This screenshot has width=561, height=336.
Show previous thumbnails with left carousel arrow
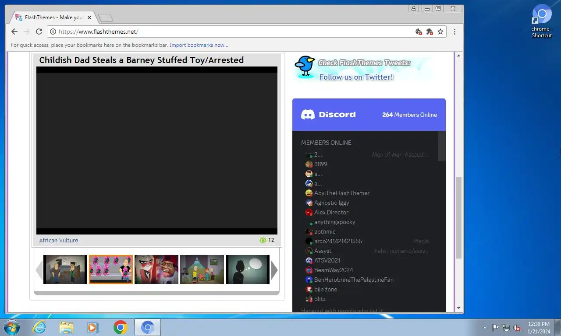tap(39, 270)
